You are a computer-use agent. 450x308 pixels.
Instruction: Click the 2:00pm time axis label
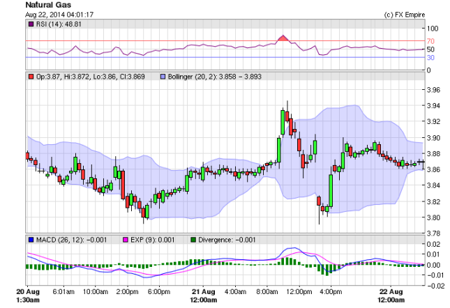127,292
